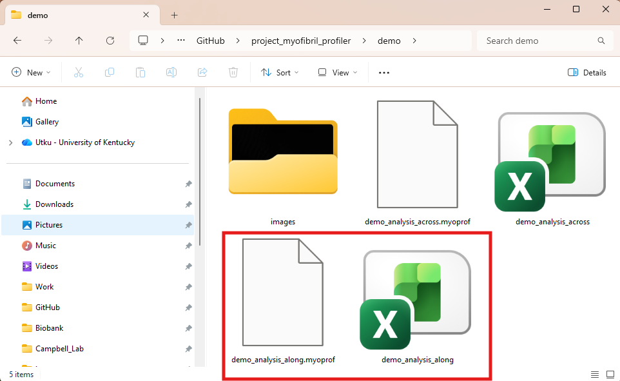Toggle the Details pane
The image size is (620, 381).
(586, 72)
